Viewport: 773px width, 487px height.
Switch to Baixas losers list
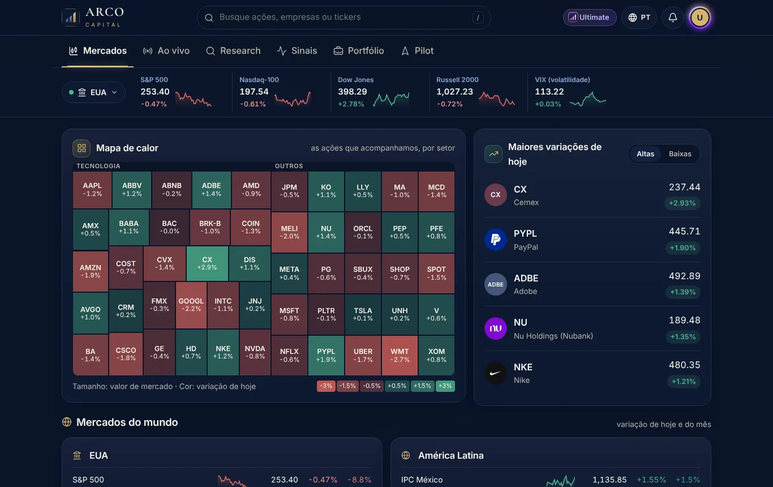point(680,154)
